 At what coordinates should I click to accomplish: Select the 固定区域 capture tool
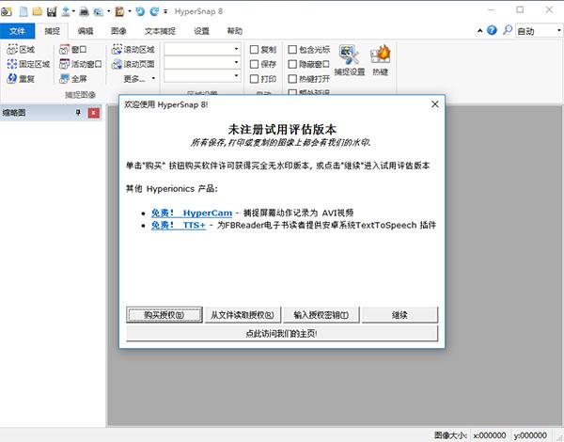[28, 64]
